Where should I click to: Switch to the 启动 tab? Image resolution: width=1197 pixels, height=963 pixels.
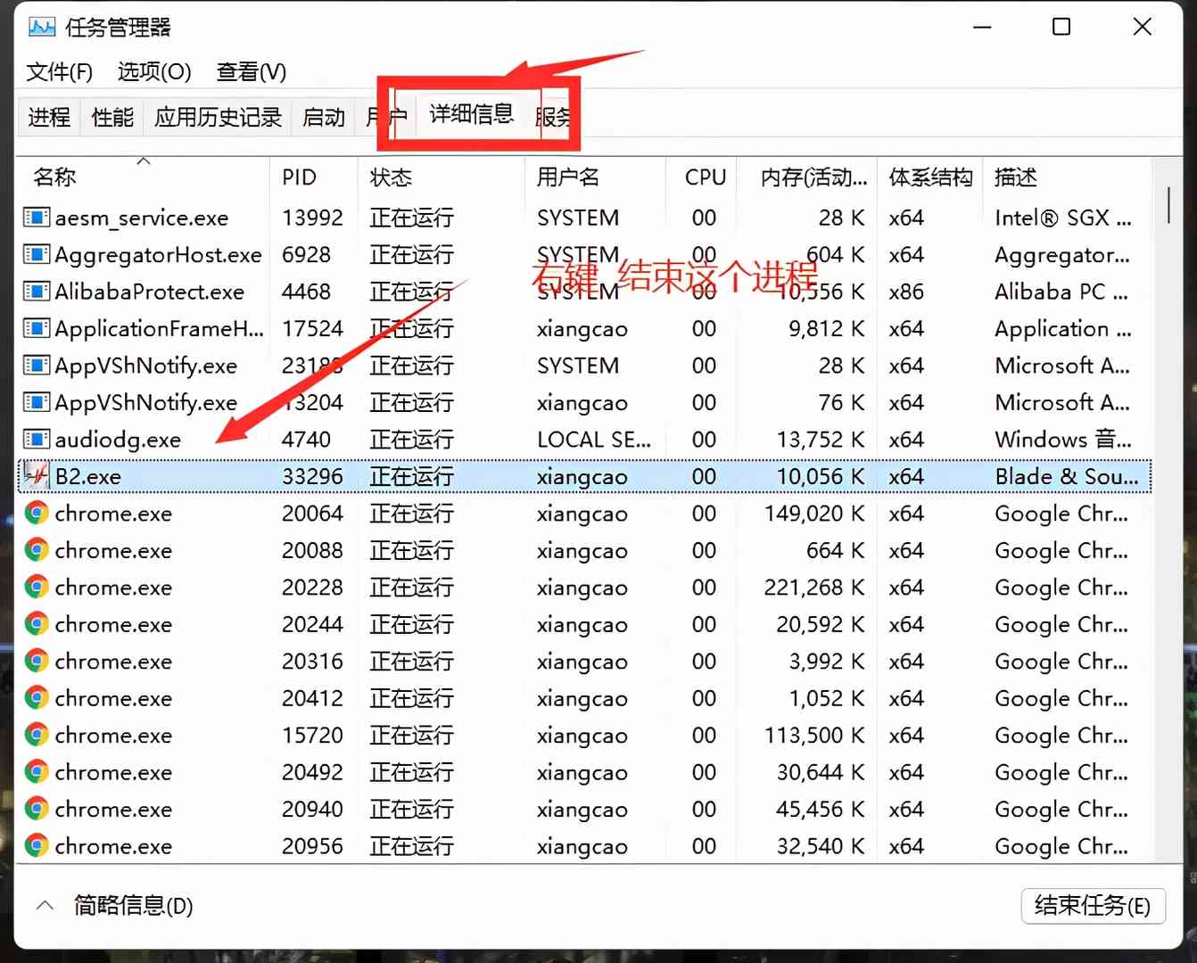[323, 117]
